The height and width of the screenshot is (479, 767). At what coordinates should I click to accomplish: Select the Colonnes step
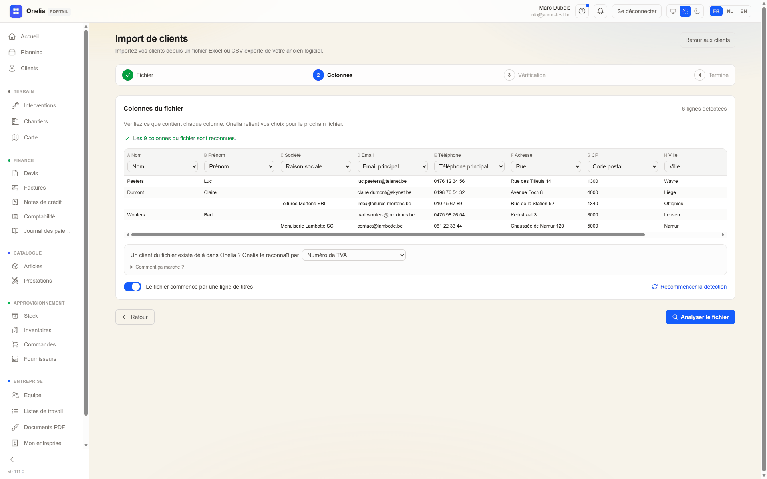pos(333,75)
